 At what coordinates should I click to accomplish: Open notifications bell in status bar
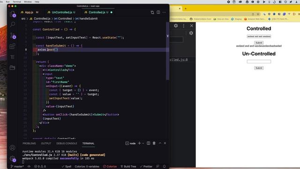[x=165, y=166]
